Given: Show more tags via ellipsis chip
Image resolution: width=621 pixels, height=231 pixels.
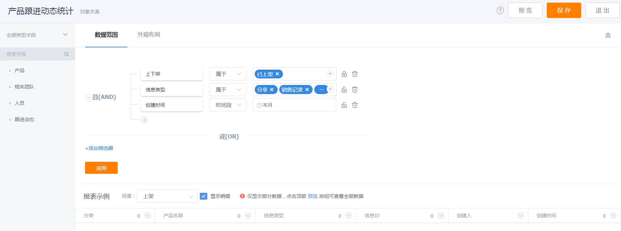Looking at the screenshot, I should (321, 90).
